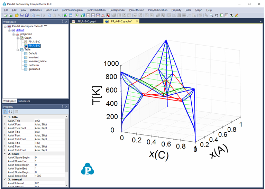Click the Save icon in toolbar

click(22, 16)
